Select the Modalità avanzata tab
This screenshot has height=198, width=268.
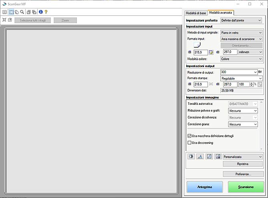click(x=221, y=13)
